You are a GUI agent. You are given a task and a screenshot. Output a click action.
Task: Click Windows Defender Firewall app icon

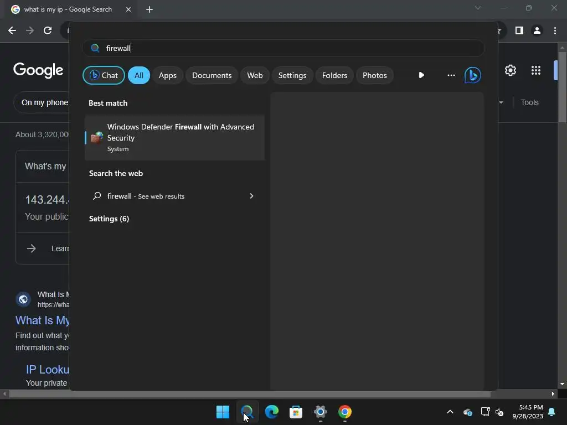click(96, 137)
